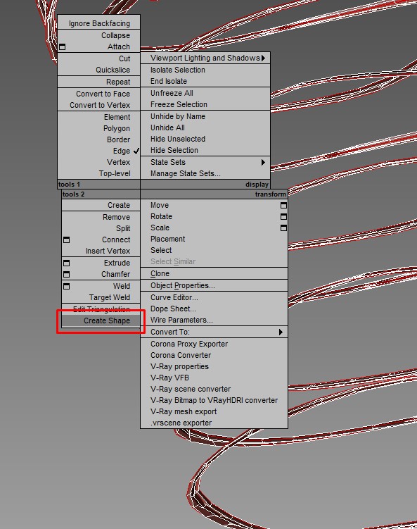
Task: Open Scale transform settings box icon
Action: [283, 228]
